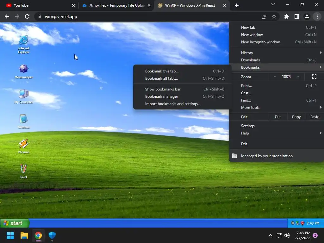The width and height of the screenshot is (324, 243).
Task: Click the XP start button
Action: [15, 223]
